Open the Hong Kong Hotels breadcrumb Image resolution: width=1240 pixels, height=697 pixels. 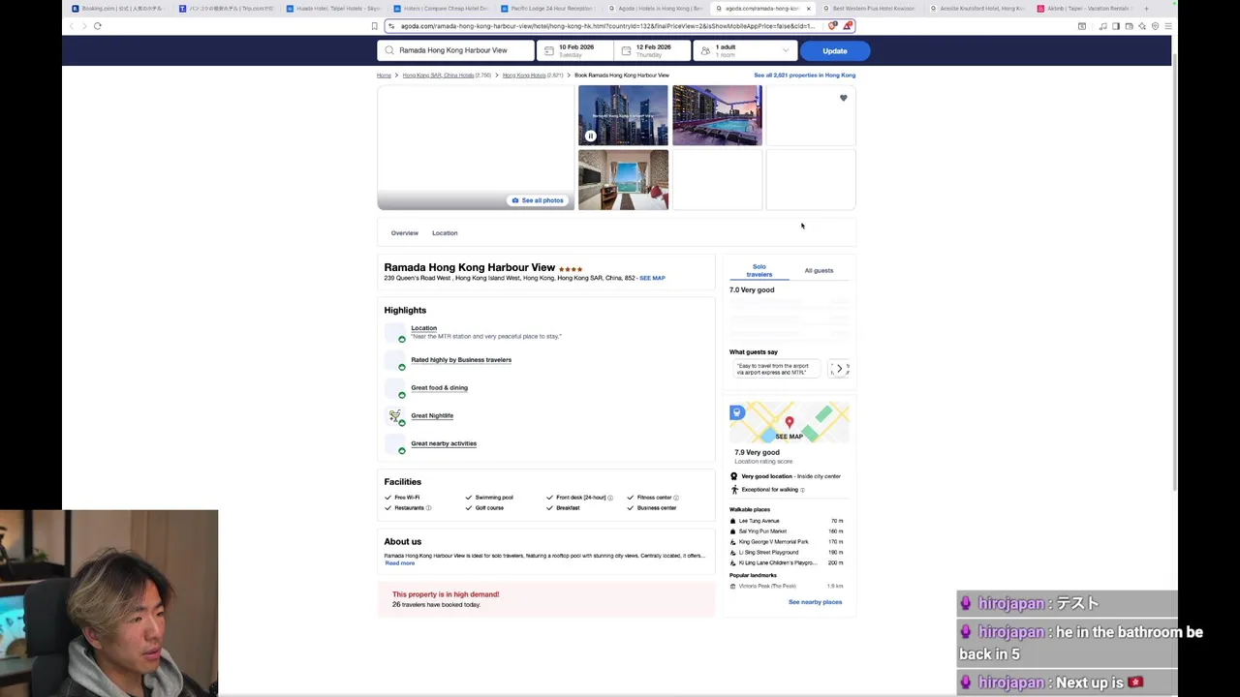(x=524, y=75)
